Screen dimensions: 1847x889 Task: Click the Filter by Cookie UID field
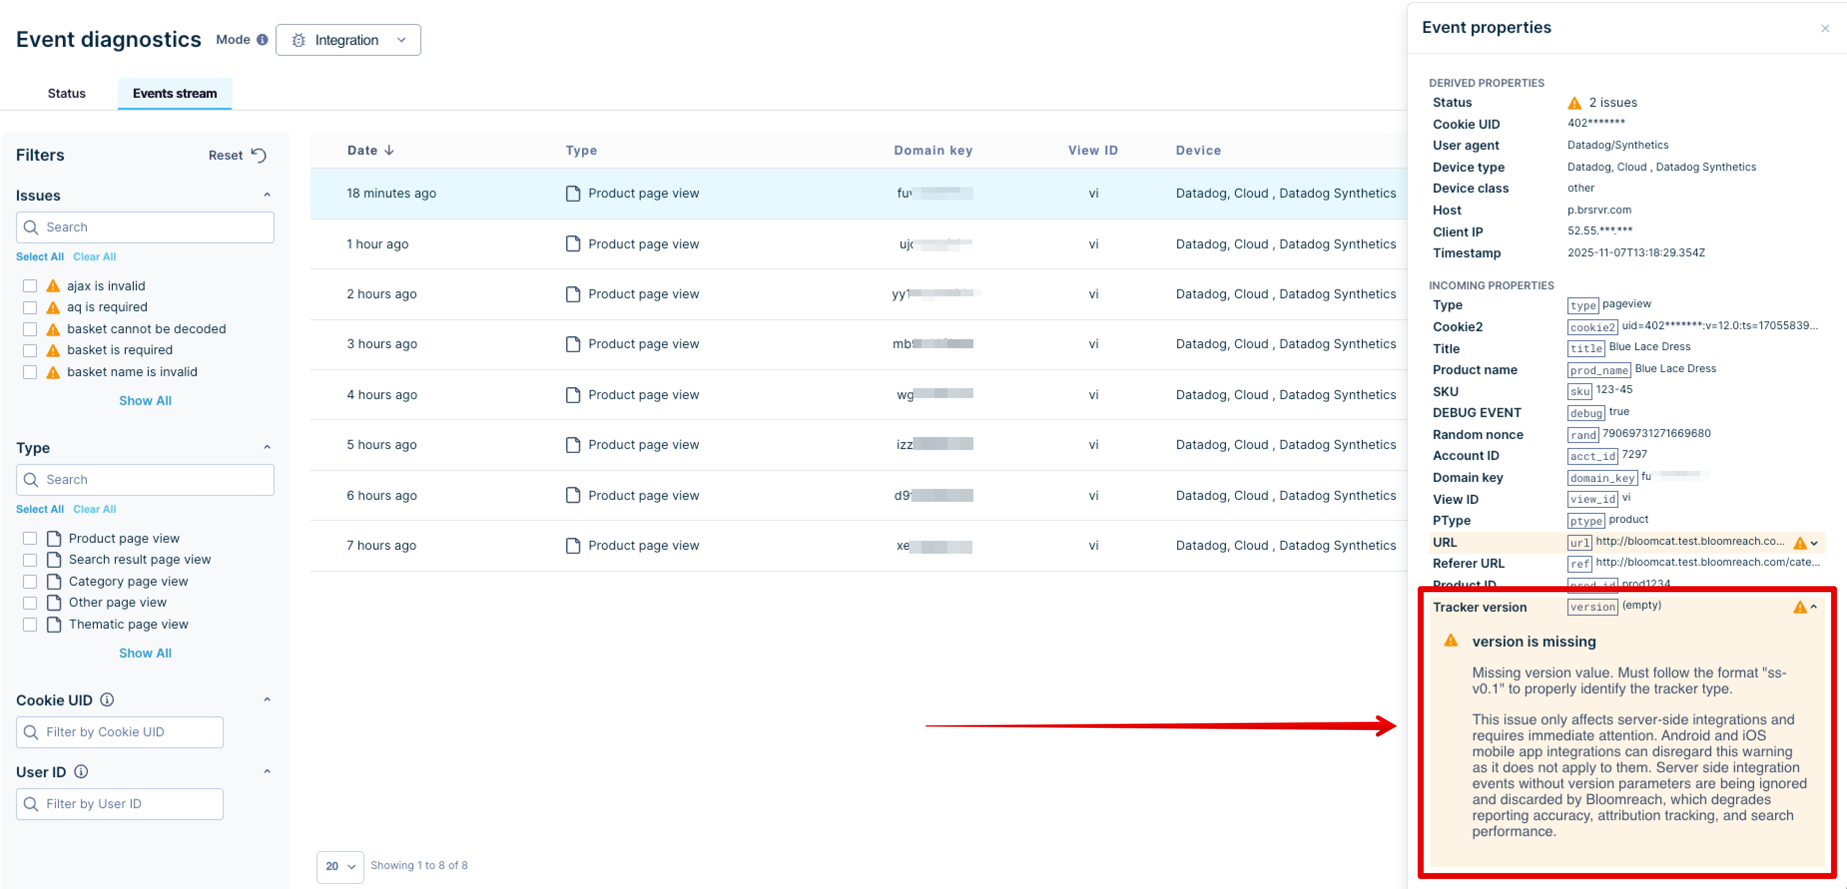[120, 732]
